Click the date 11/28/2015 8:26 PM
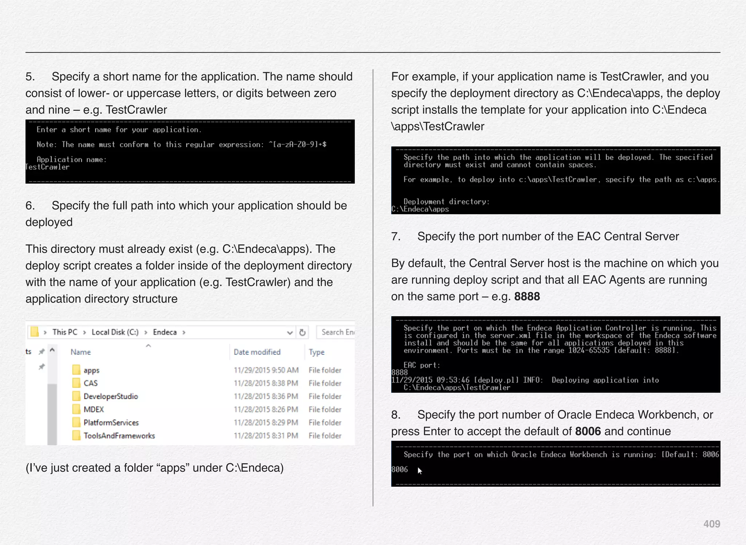The image size is (746, 545). click(x=266, y=409)
